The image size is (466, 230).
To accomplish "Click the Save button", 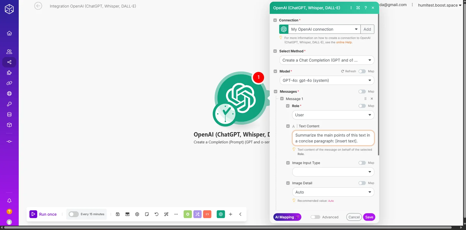I will coord(369,217).
